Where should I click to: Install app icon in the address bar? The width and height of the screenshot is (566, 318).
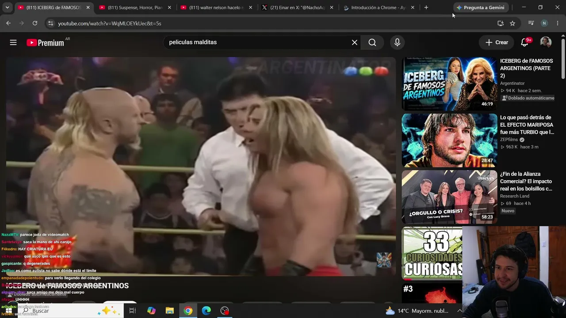[501, 23]
